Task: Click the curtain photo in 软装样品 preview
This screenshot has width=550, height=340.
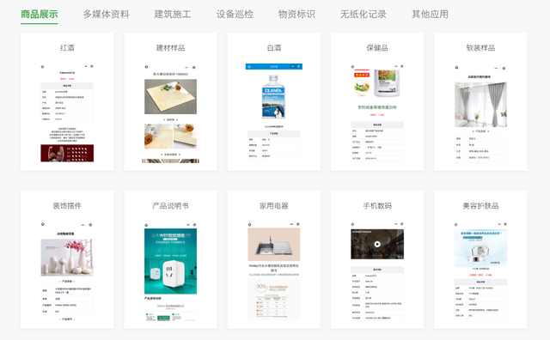Action: click(x=480, y=105)
